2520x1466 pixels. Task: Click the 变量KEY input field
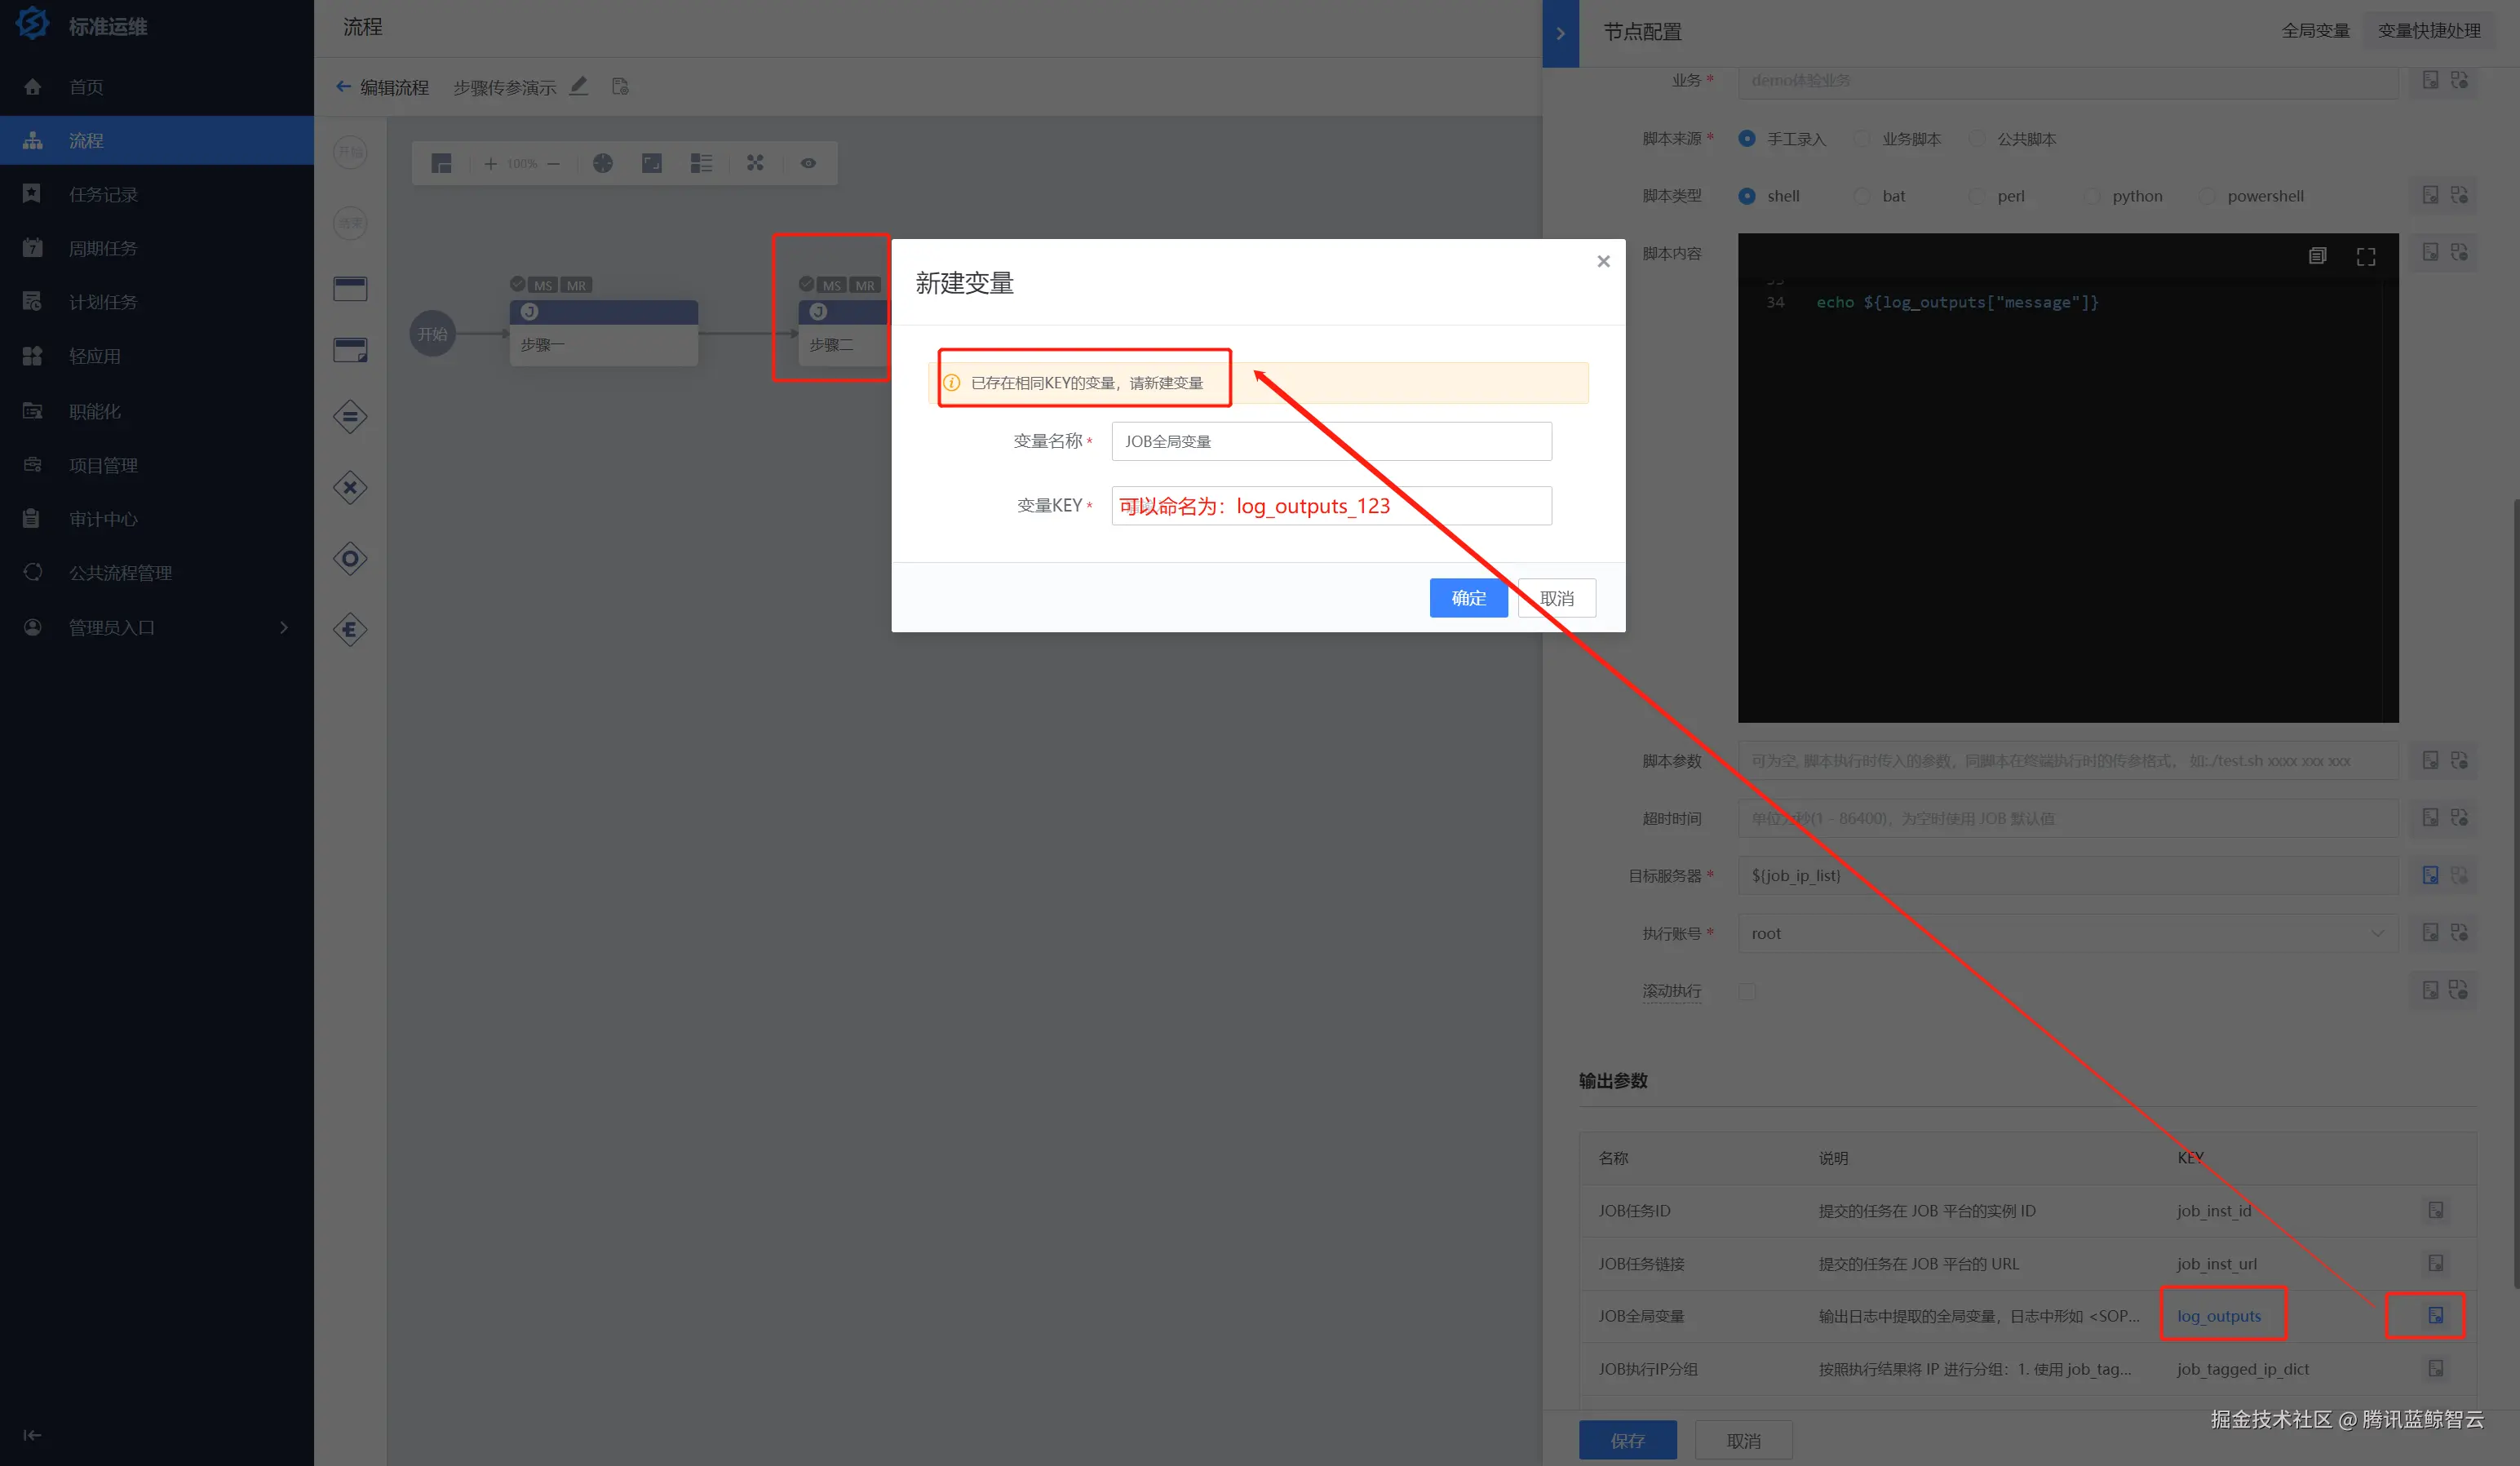(x=1331, y=506)
